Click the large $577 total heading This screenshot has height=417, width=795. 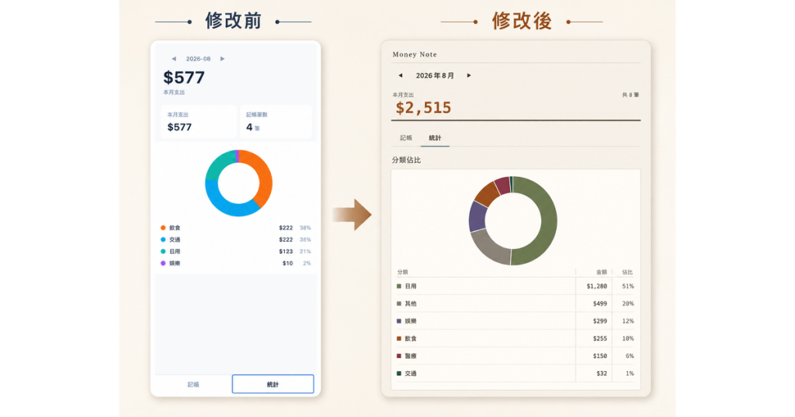pos(184,78)
